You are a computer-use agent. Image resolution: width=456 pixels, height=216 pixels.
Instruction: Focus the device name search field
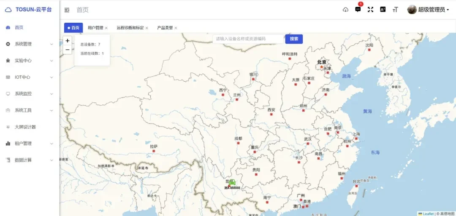point(248,39)
